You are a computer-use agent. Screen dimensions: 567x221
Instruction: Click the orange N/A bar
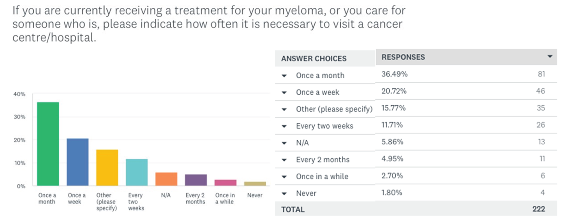pyautogui.click(x=166, y=179)
